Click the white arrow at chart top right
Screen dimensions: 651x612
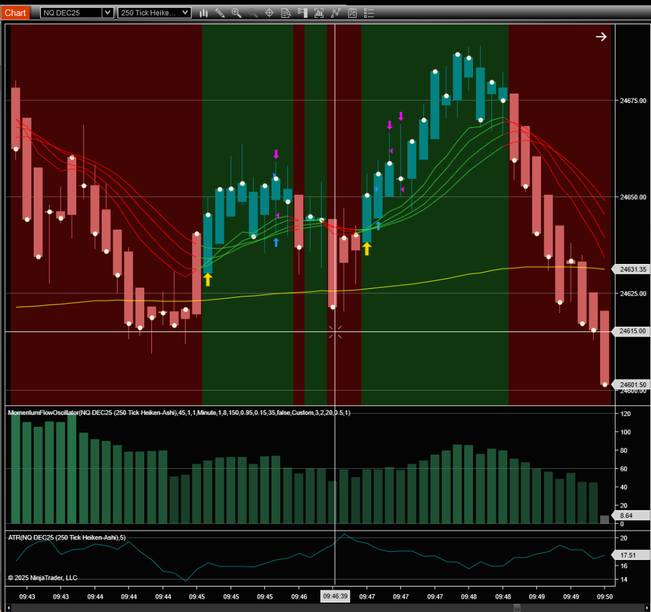click(601, 37)
